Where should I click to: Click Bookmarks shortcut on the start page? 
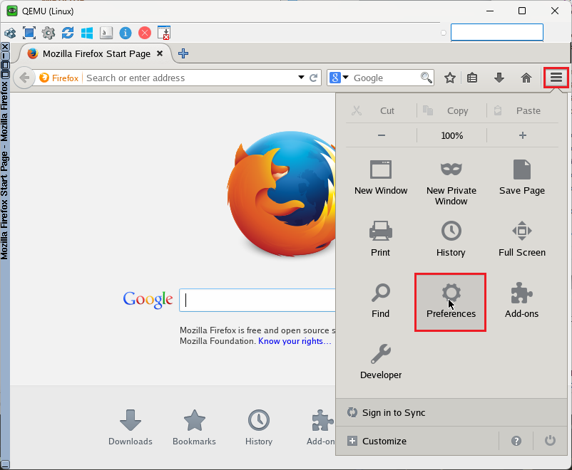[194, 427]
